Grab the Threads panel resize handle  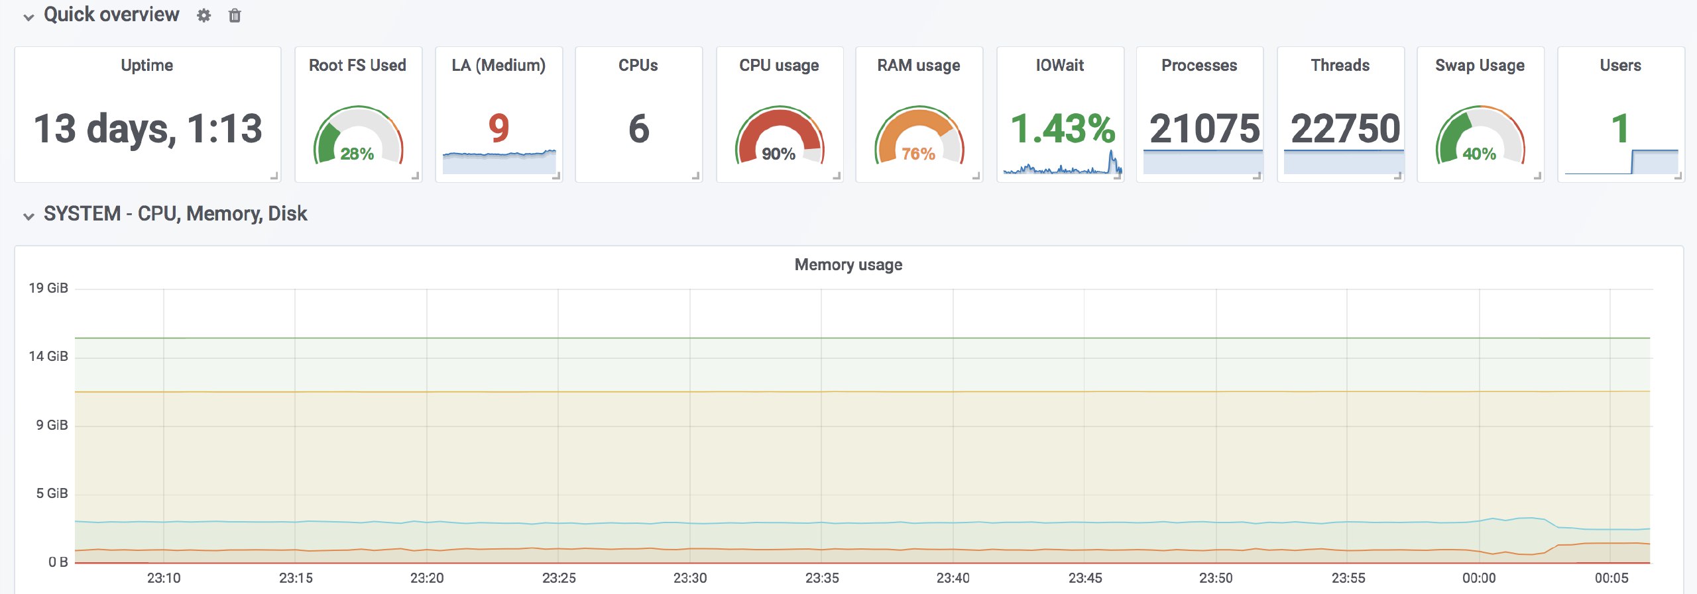[x=1398, y=176]
